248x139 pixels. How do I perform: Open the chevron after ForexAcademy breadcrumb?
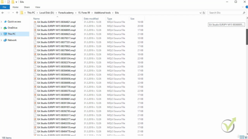(x=76, y=13)
